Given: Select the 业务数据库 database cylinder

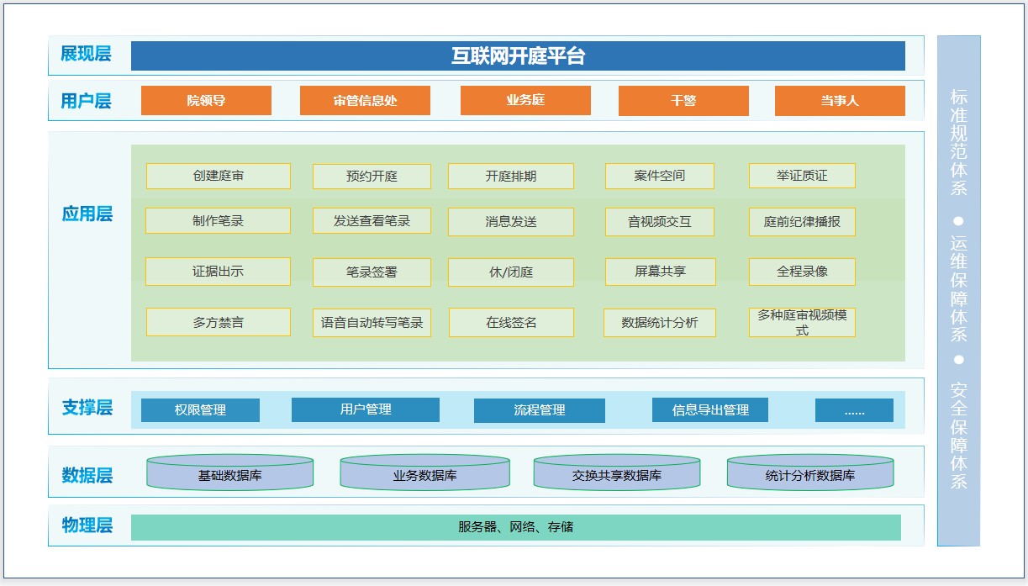Looking at the screenshot, I should pyautogui.click(x=424, y=472).
